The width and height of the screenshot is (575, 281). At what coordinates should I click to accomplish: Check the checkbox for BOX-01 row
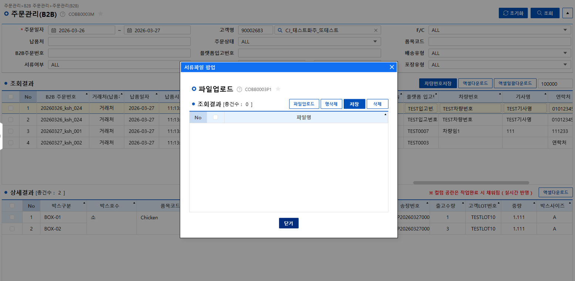pos(12,217)
